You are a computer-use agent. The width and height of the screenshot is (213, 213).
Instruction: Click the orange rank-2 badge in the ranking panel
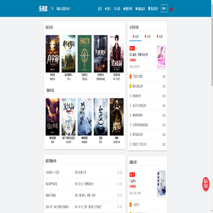click(131, 76)
